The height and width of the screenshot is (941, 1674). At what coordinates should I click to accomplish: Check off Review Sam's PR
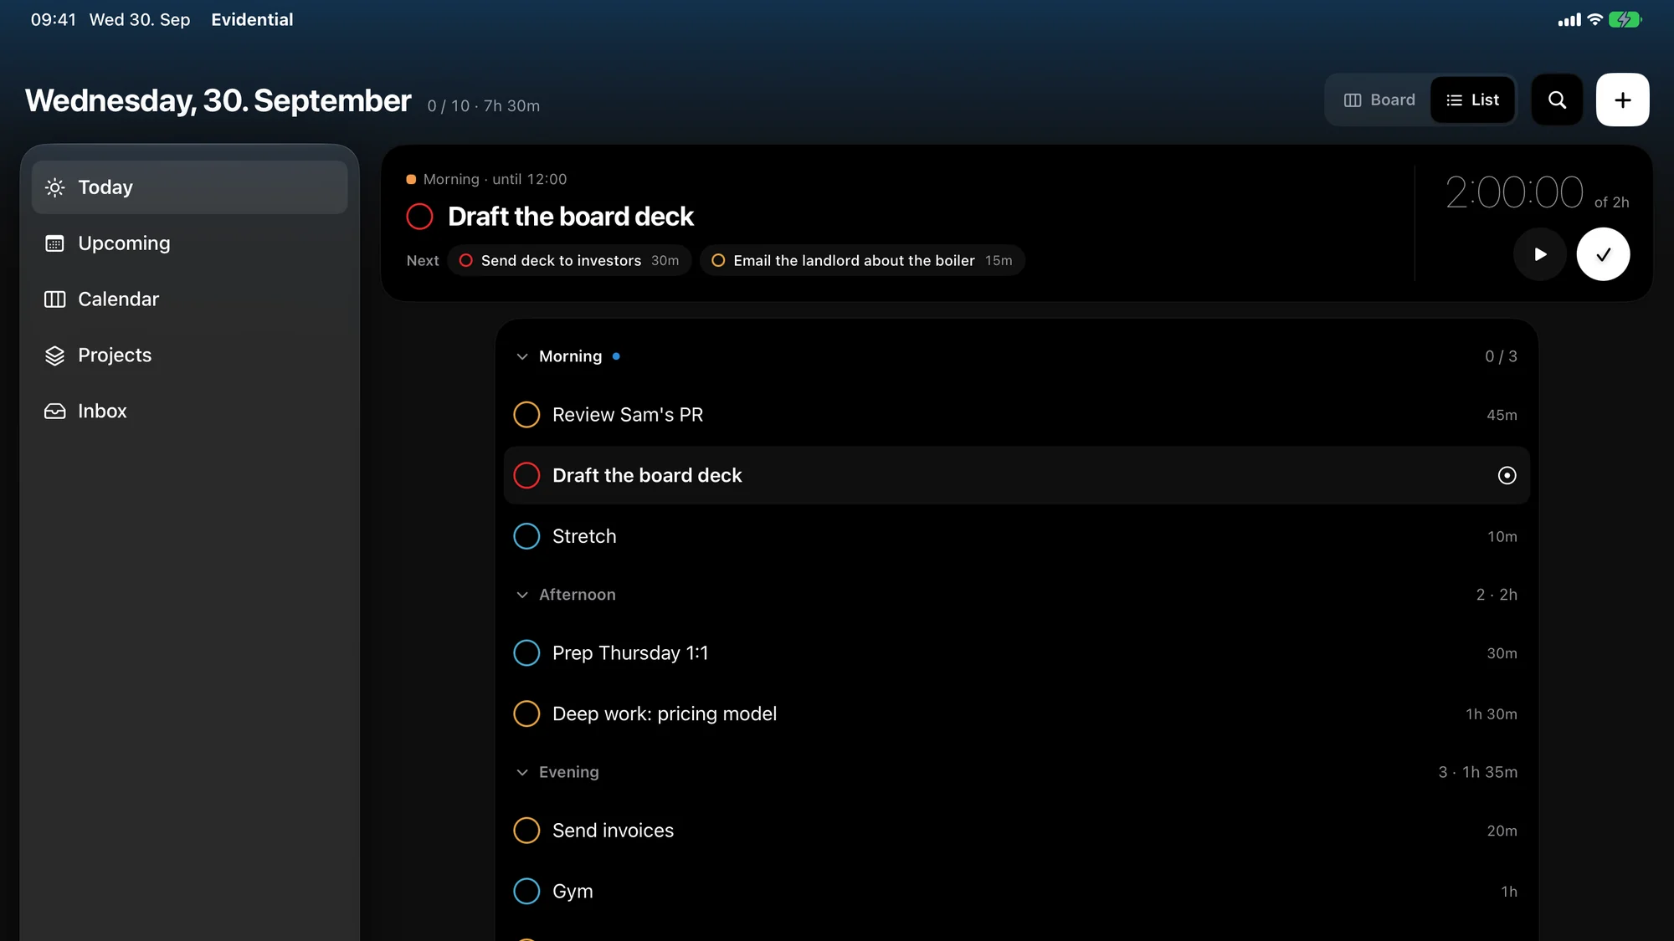point(526,415)
